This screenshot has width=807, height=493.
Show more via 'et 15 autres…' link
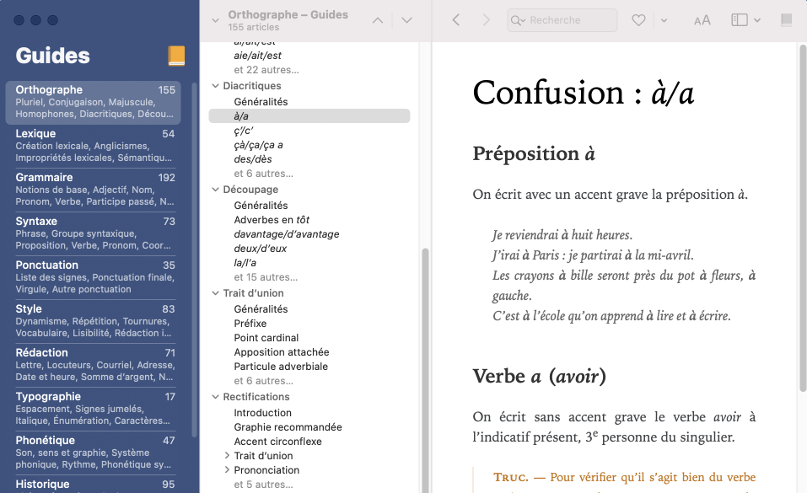click(x=266, y=277)
